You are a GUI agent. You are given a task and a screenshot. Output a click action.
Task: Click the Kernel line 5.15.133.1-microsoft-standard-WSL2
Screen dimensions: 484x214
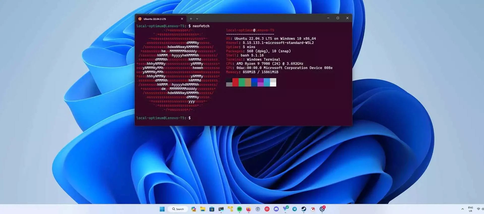pyautogui.click(x=270, y=43)
